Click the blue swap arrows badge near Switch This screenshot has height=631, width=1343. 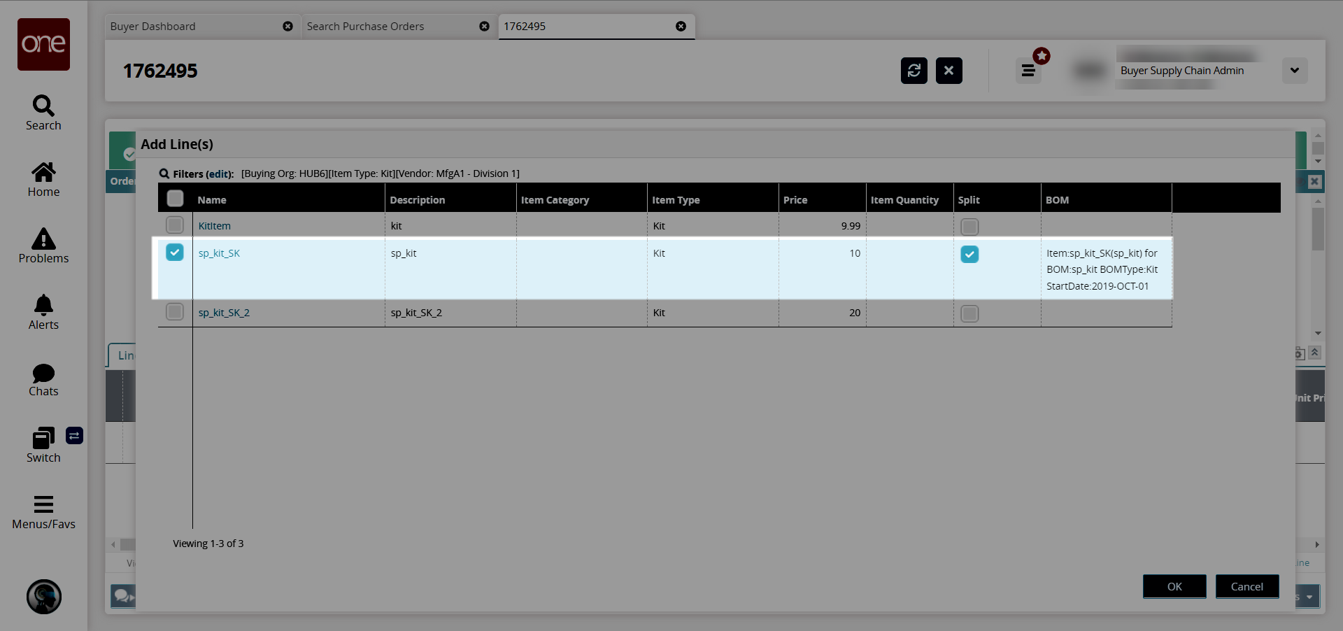74,436
